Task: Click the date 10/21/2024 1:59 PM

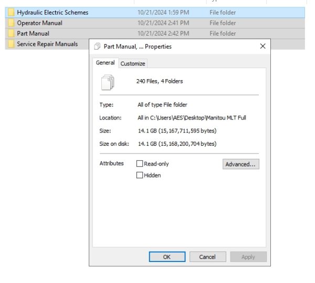Action: pyautogui.click(x=163, y=13)
